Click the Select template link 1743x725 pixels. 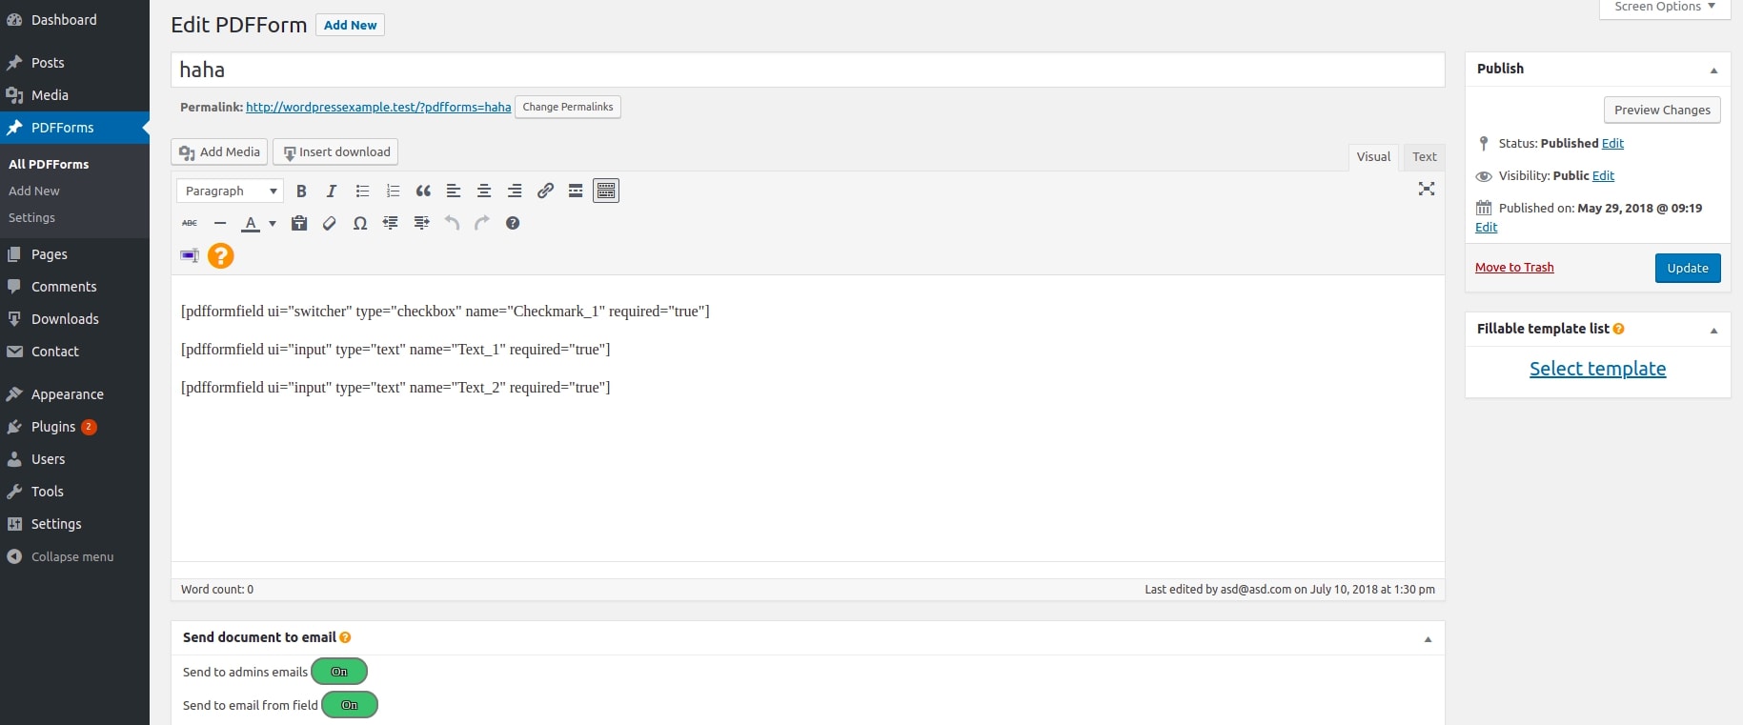tap(1598, 369)
